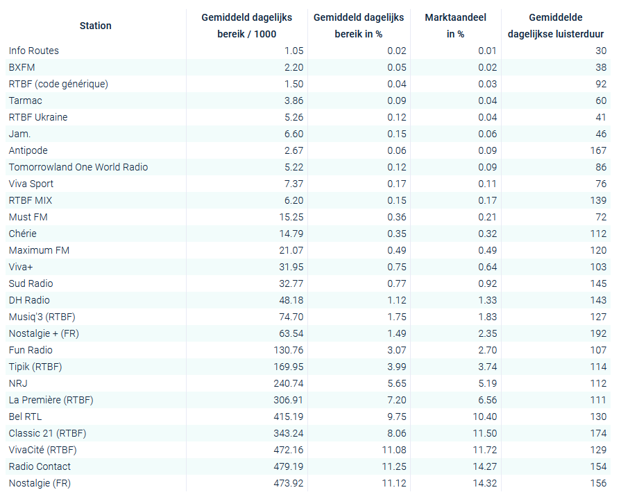Viewport: 621px width, 499px height.
Task: Click the Classic 21 (RTBF) station name
Action: 47,433
